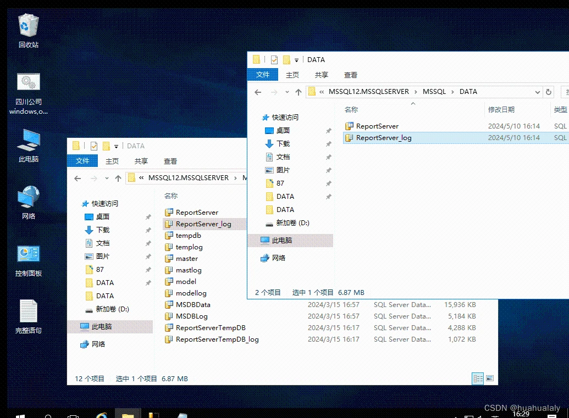Viewport: 569px width, 418px height.
Task: Refresh the front DATA window
Action: click(549, 92)
